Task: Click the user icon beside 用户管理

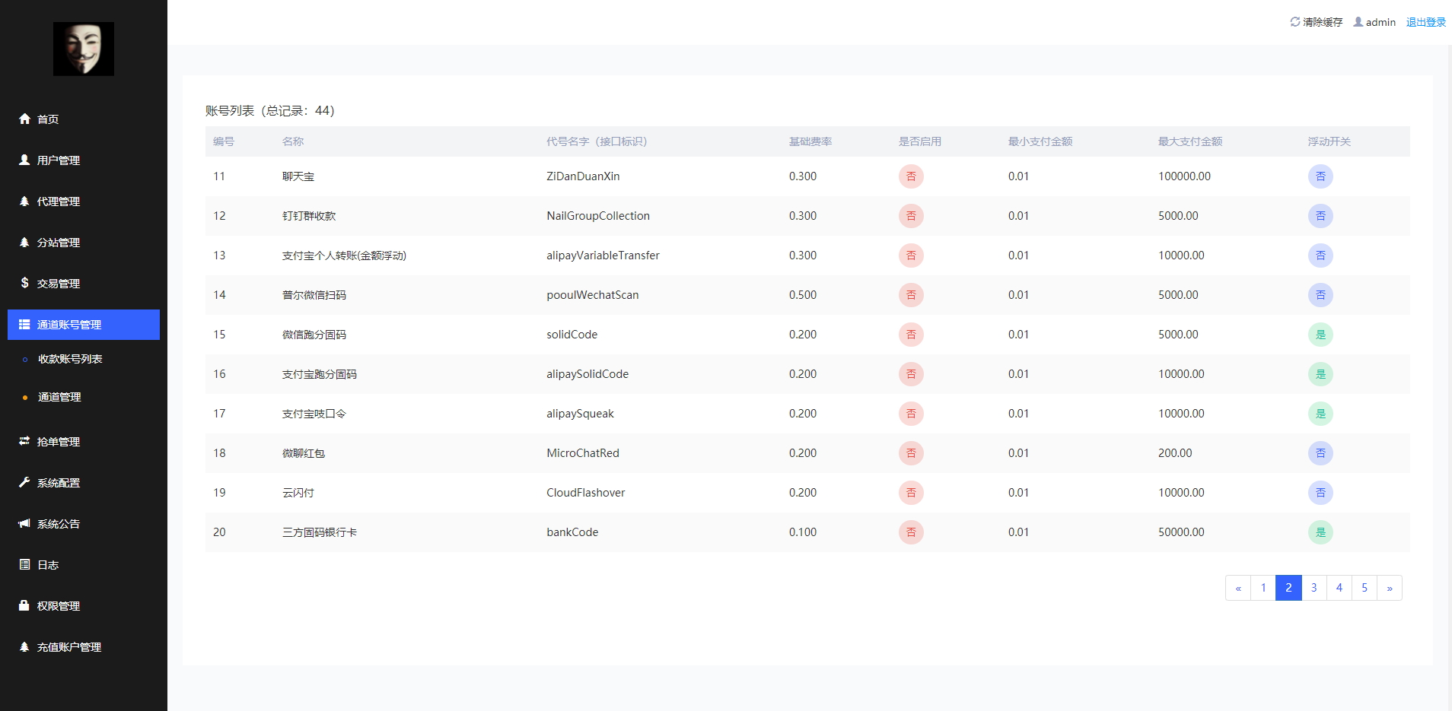Action: (x=24, y=160)
